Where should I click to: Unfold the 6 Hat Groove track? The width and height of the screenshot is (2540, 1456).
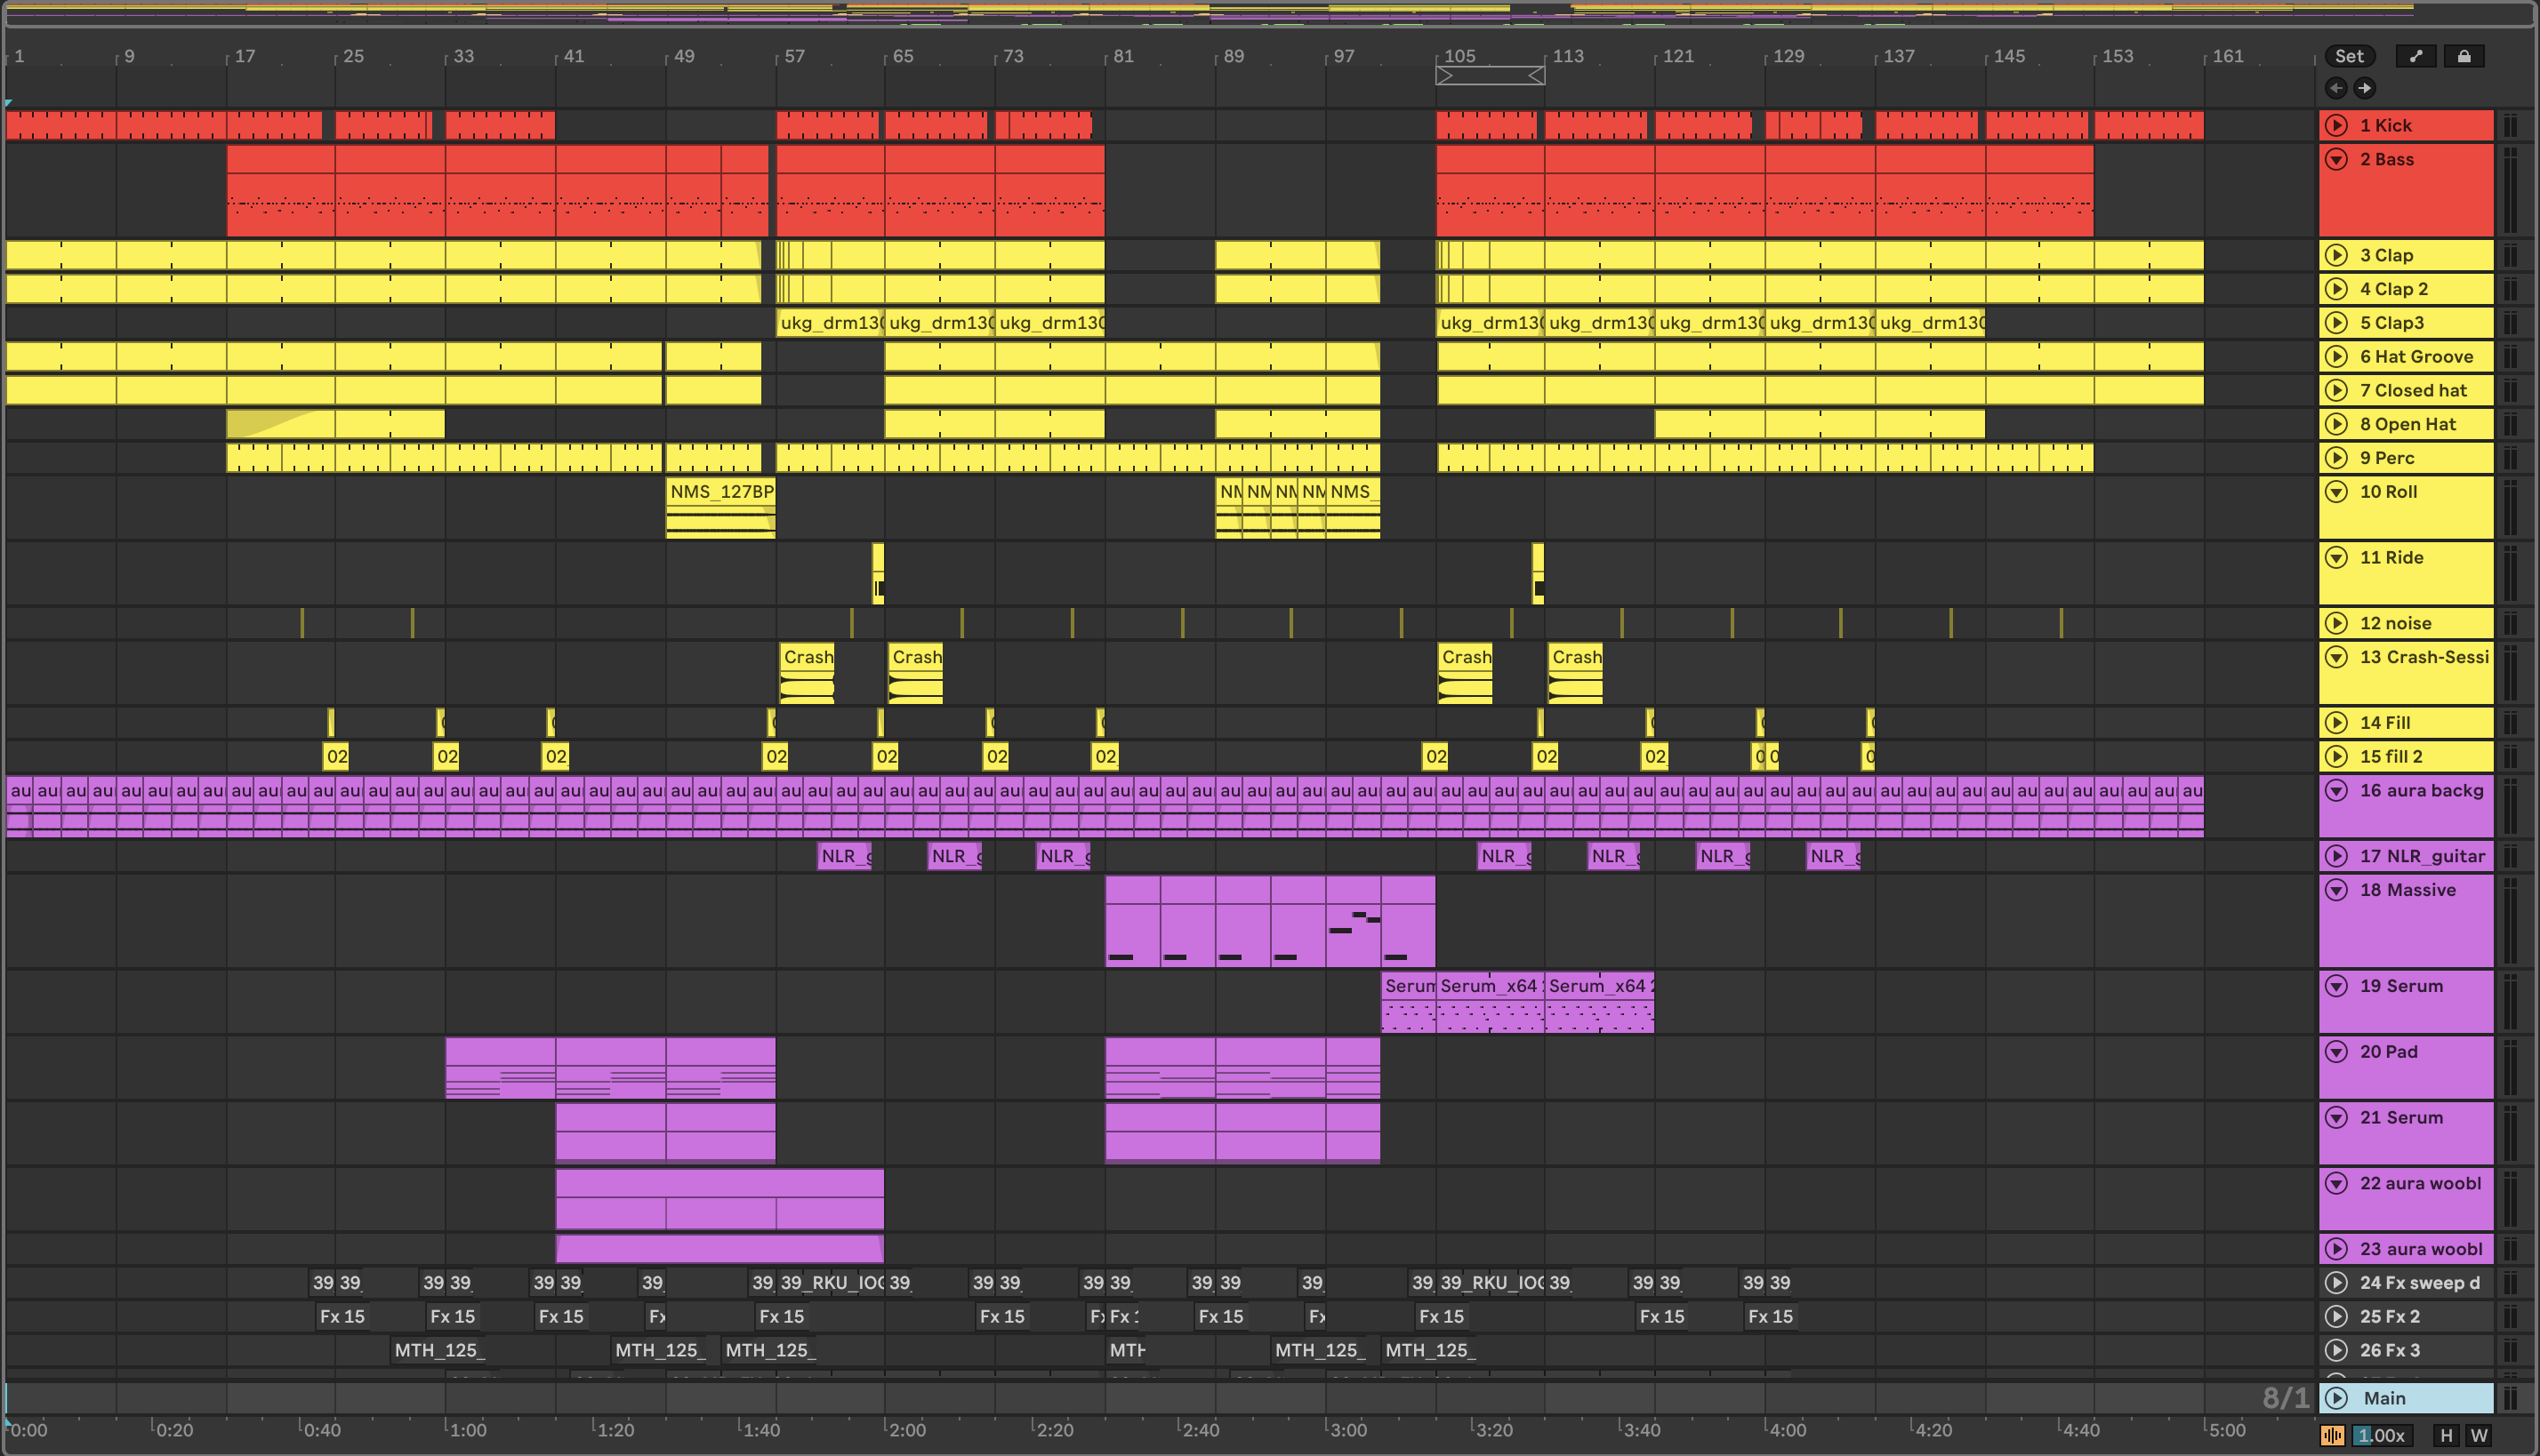(2337, 356)
